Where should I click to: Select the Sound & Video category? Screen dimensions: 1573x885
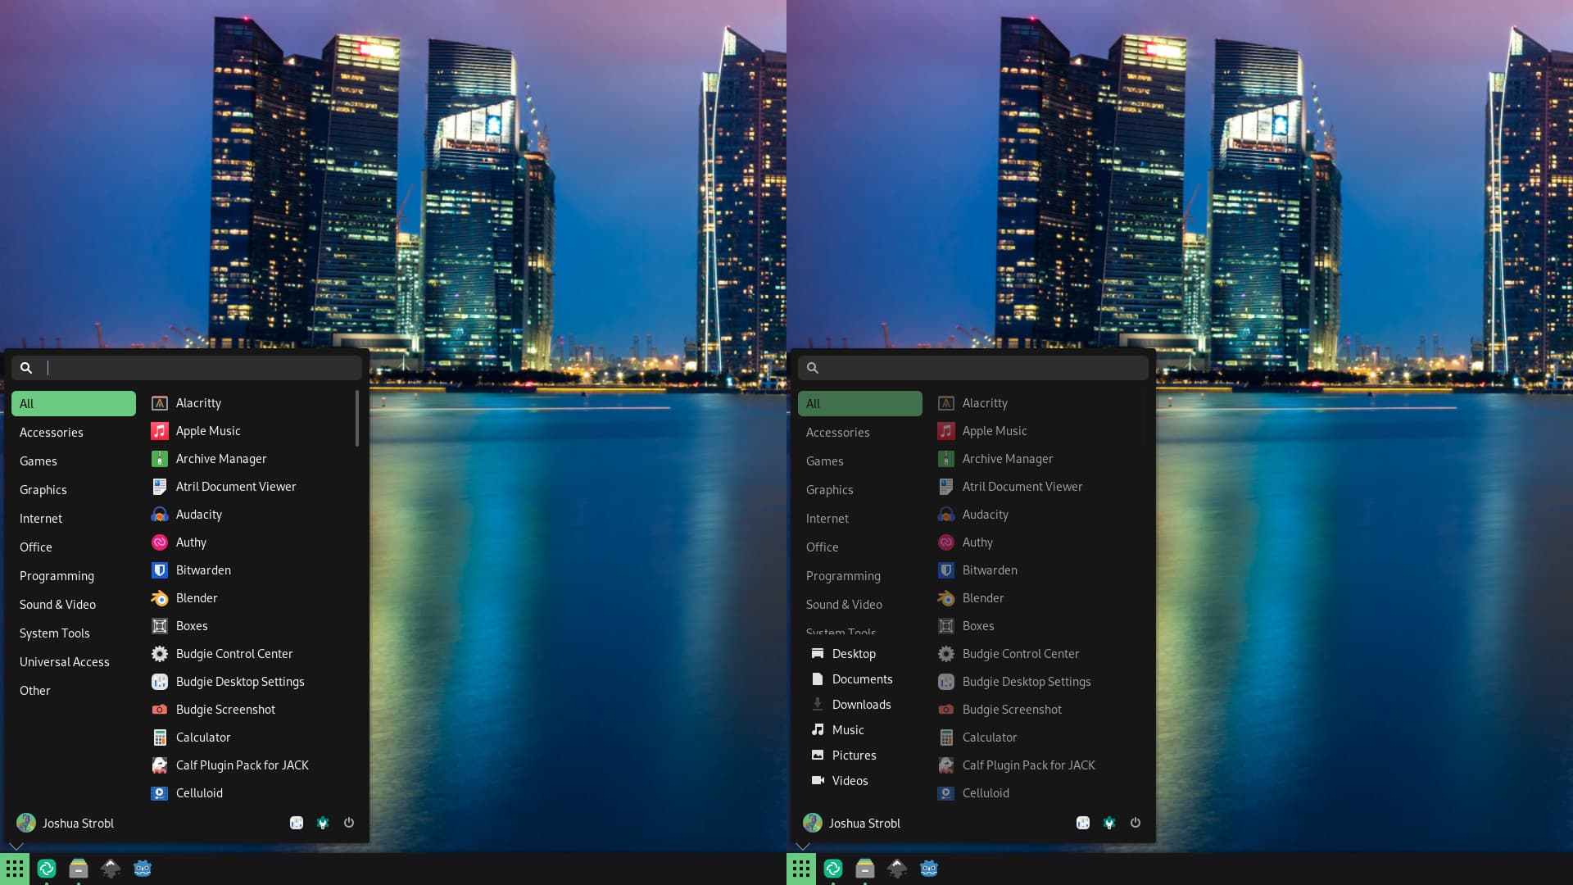[x=57, y=604]
